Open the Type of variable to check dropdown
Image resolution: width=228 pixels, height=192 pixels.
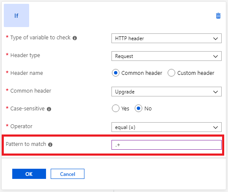(x=166, y=38)
